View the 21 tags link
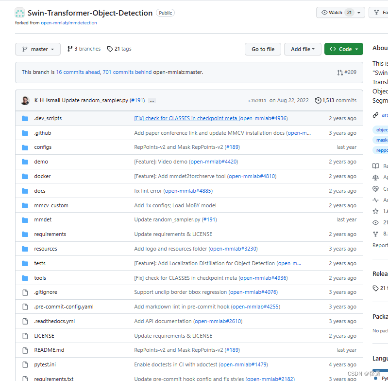 pos(119,49)
